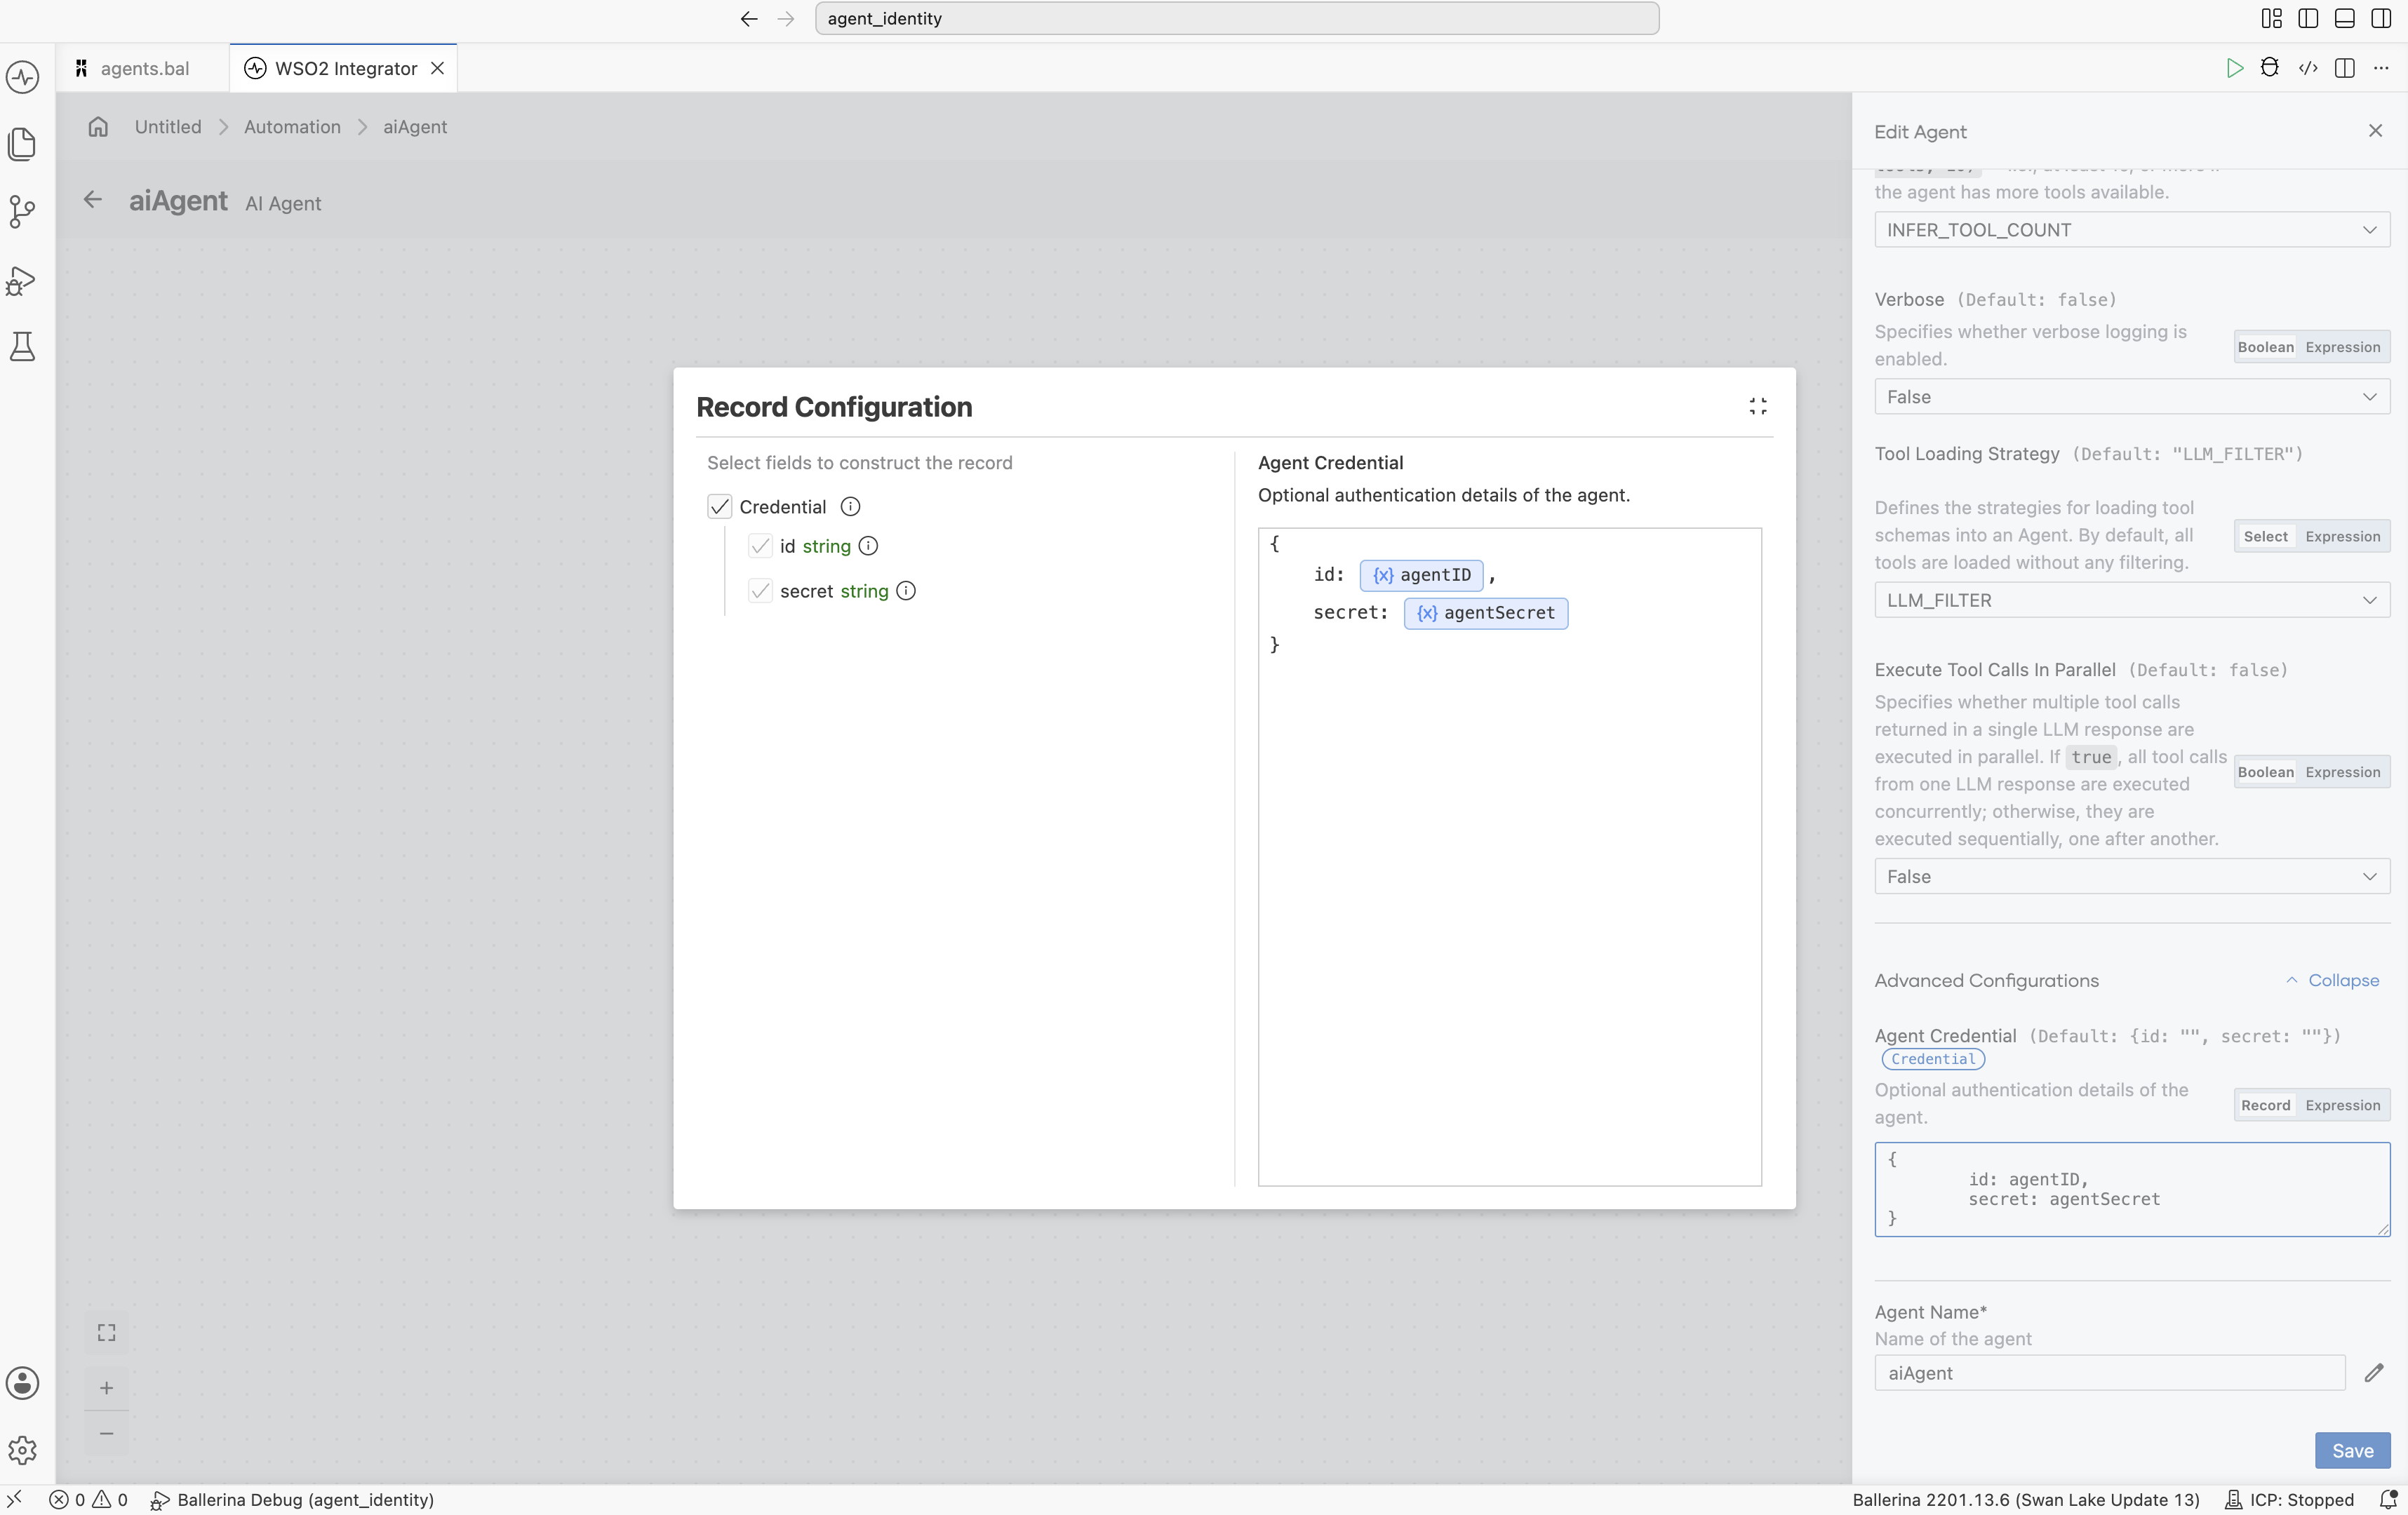Screen dimensions: 2408x1515
Task: Open the Explorer files icon
Action: (23, 144)
